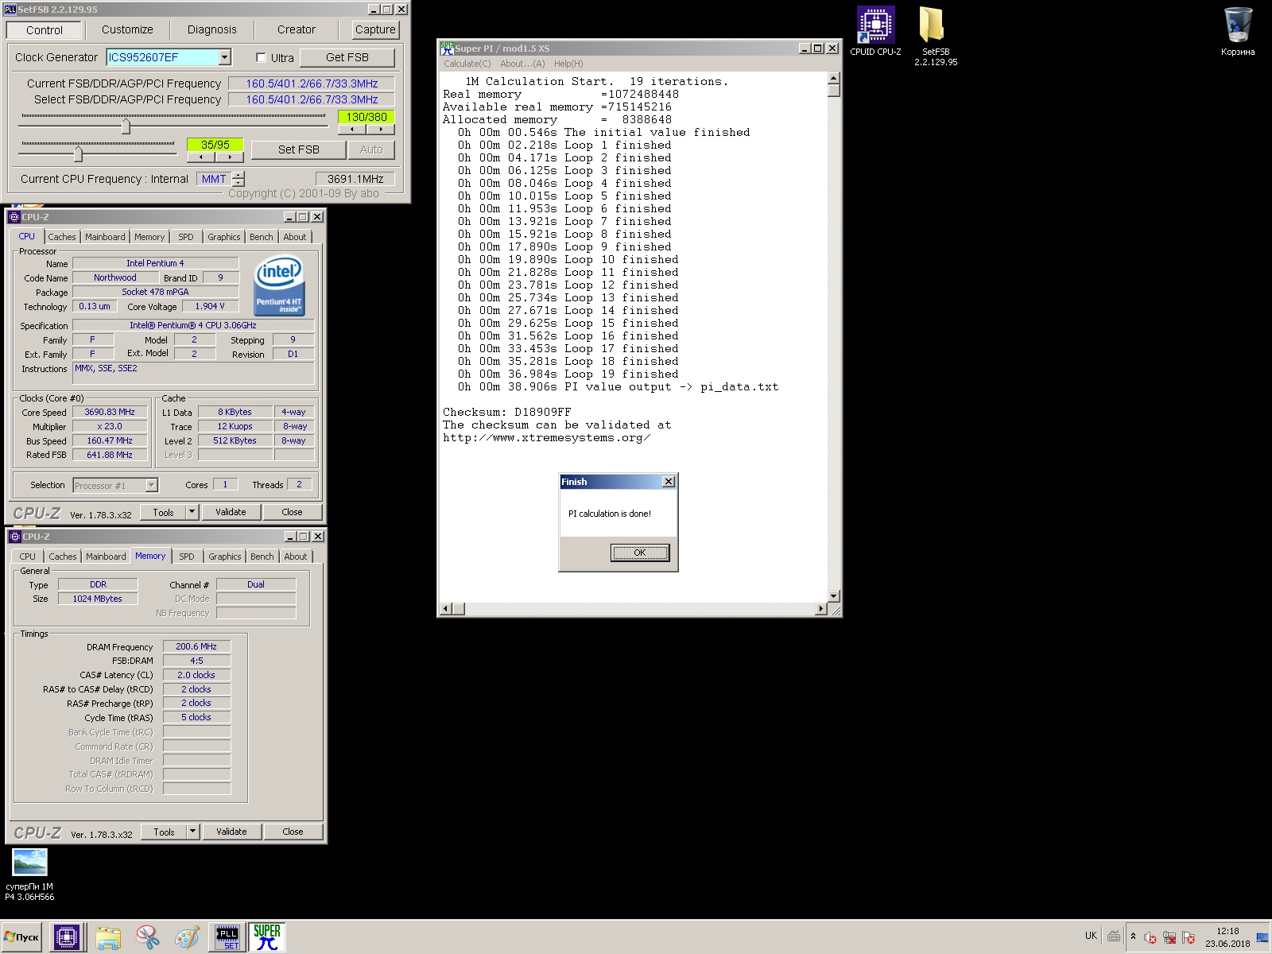Click the upper FSB frequency slider thumb
The height and width of the screenshot is (954, 1272).
pos(126,126)
